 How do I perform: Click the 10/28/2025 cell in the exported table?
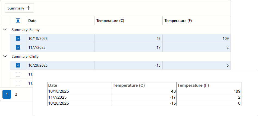tap(59, 103)
